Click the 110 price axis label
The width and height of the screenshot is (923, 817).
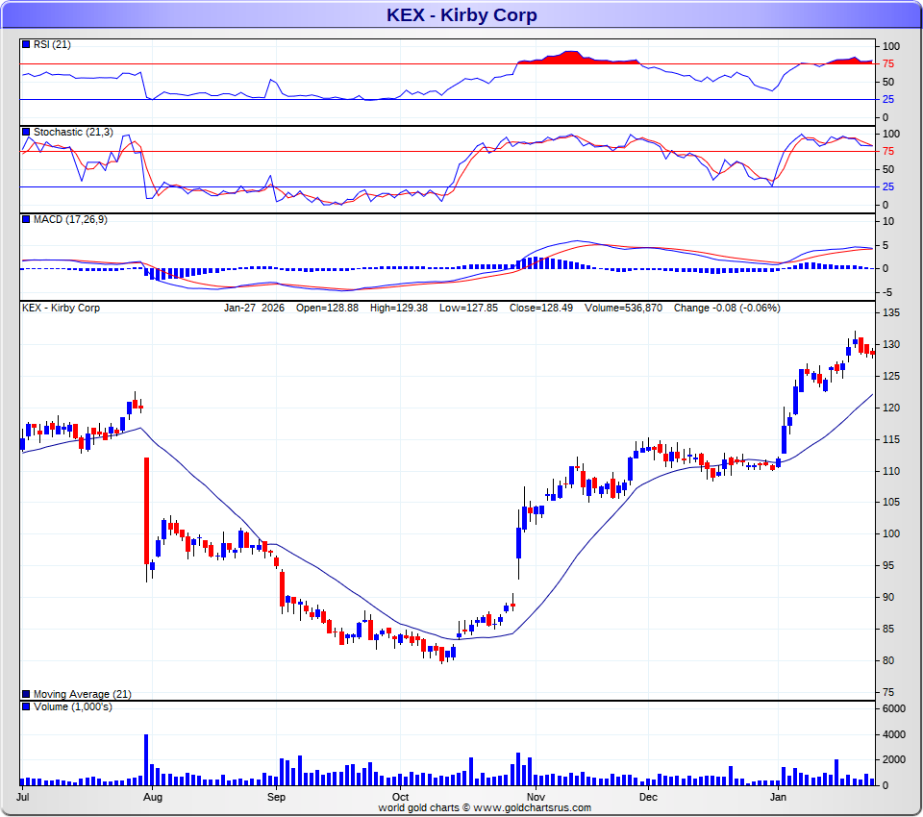pyautogui.click(x=891, y=471)
